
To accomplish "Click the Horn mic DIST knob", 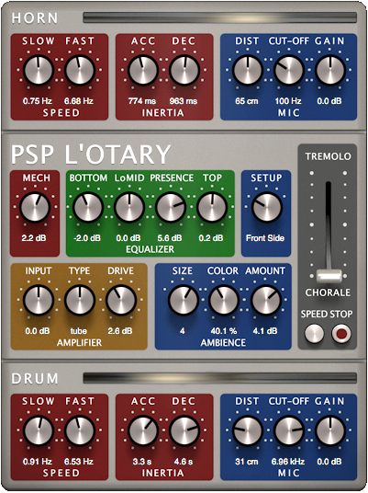I will coord(248,71).
